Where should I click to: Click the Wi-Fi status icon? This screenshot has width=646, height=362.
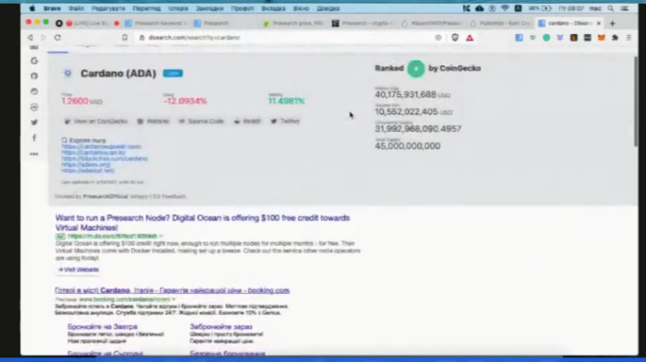pos(505,8)
